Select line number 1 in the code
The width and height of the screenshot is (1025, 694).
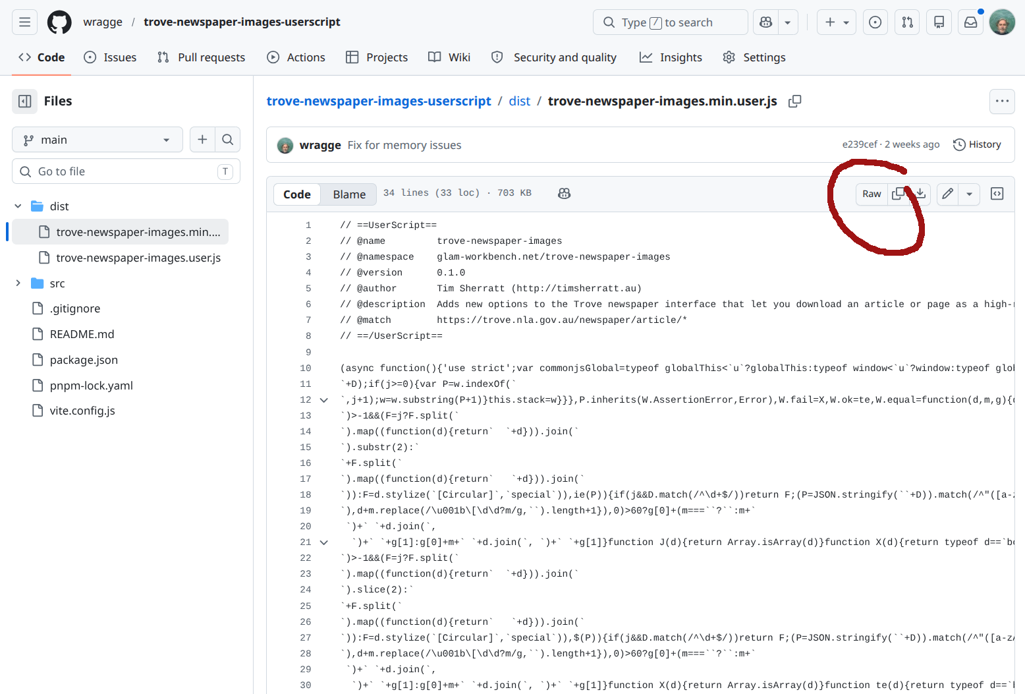308,225
